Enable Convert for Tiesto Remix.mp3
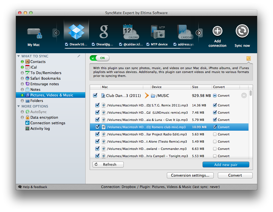This screenshot has width=273, height=212. (215, 142)
